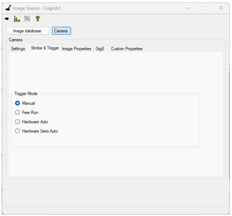Screen dimensions: 232x216
Task: Click the Camera source button
Action: 61,31
